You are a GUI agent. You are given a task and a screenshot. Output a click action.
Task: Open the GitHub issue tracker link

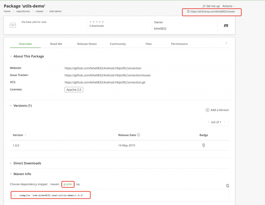[107, 75]
